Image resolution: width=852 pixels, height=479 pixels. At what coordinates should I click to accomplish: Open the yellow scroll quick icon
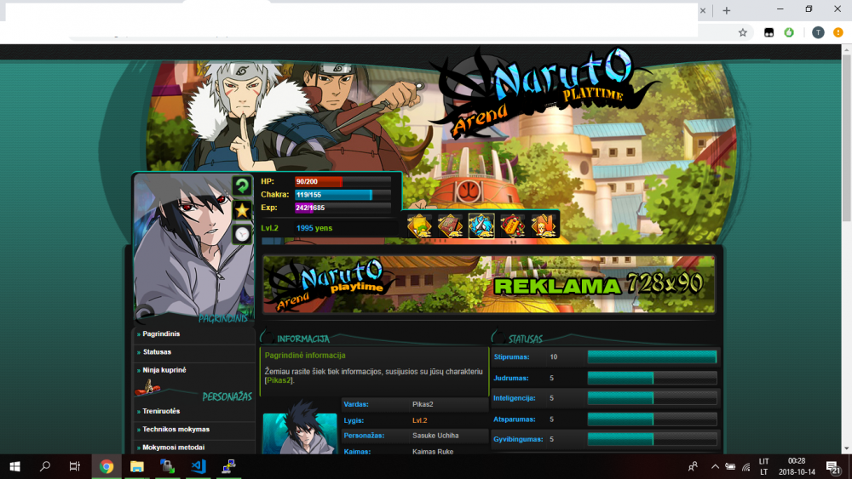(419, 225)
